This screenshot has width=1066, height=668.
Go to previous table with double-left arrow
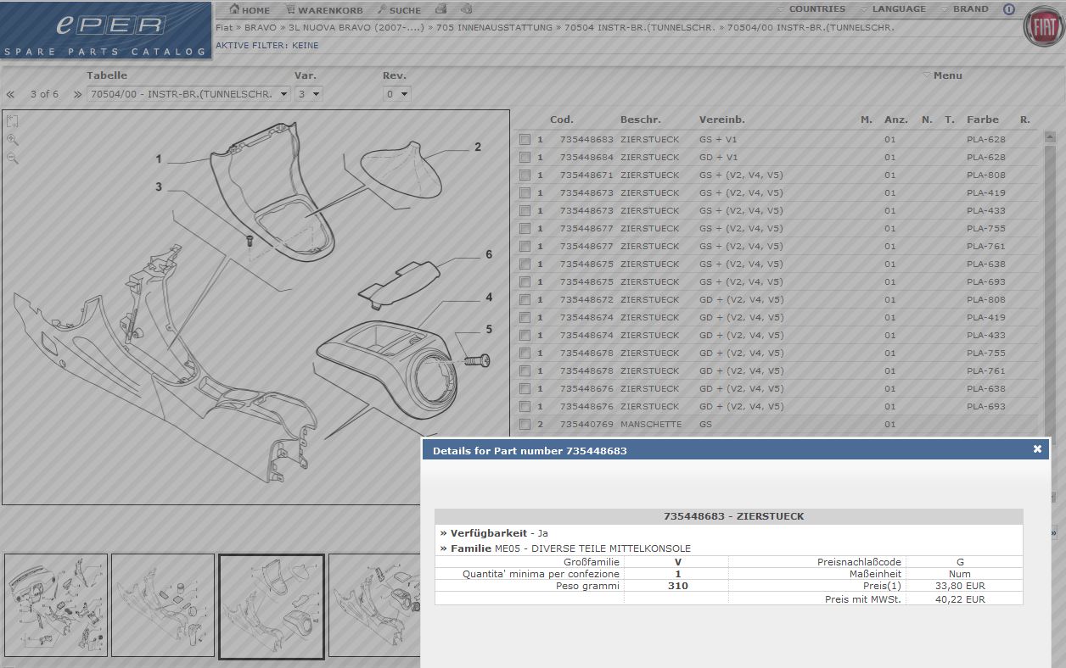pos(11,94)
